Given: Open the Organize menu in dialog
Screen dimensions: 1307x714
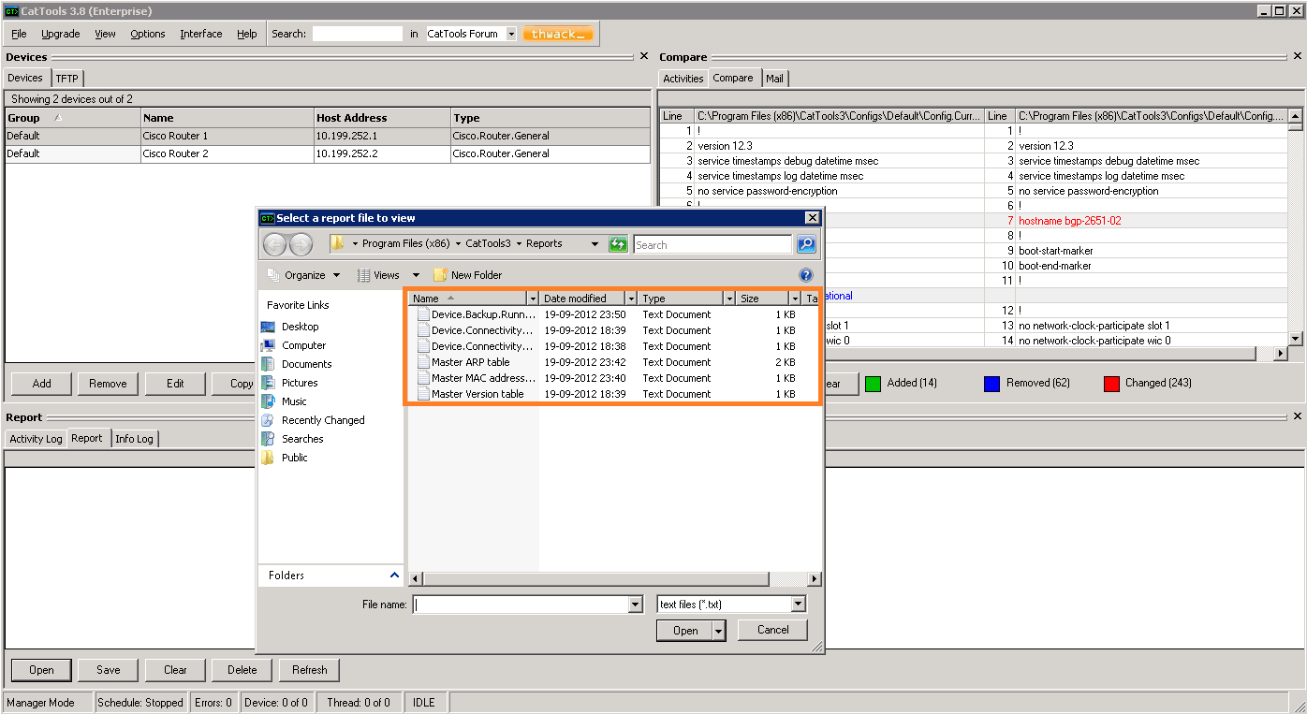Looking at the screenshot, I should [304, 275].
